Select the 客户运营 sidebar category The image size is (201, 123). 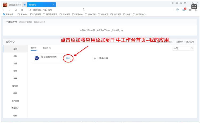tap(15, 101)
